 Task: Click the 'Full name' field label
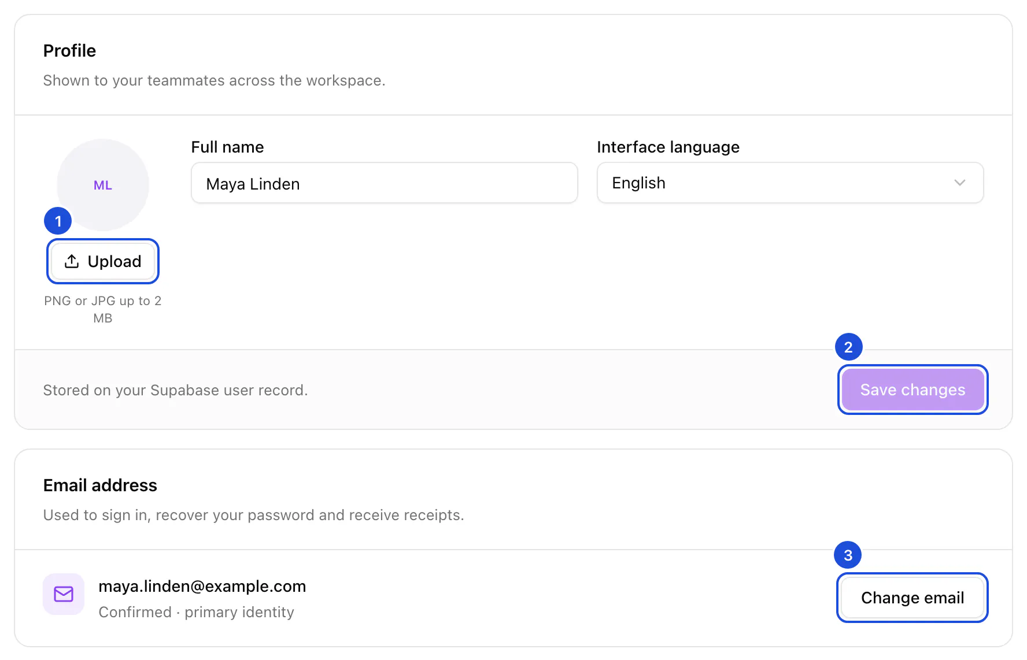pos(227,147)
